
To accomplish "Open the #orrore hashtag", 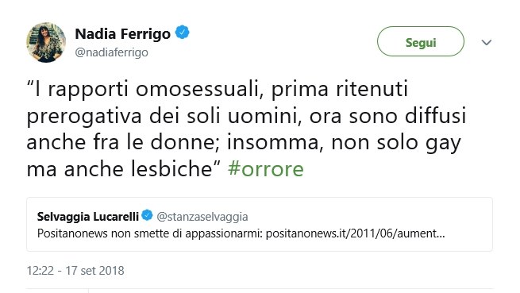I will coord(266,169).
